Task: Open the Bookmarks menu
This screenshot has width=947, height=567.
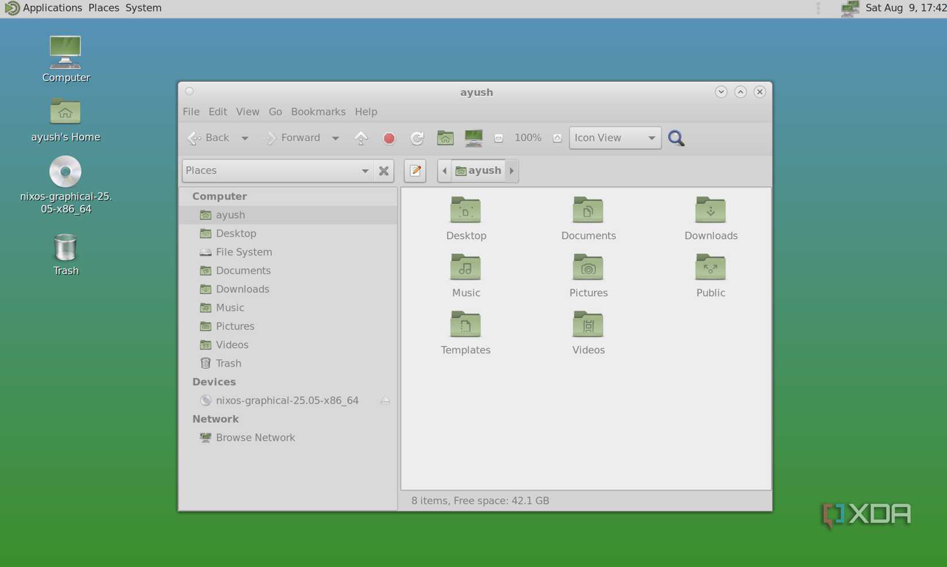Action: click(x=318, y=111)
